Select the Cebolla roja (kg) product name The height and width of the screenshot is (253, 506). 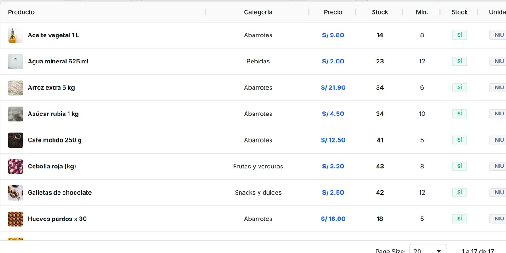pos(52,167)
